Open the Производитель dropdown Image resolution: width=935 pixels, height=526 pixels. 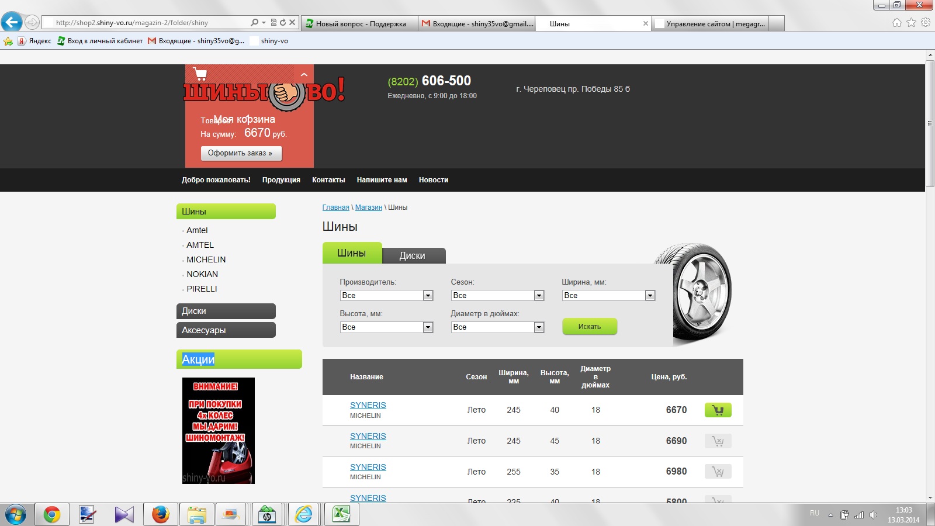(x=386, y=296)
